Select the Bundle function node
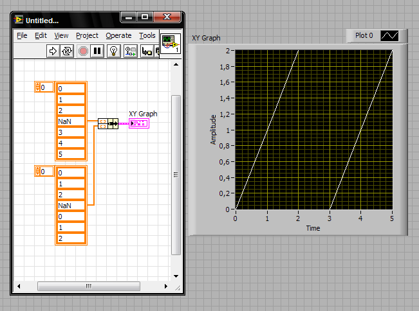419x311 pixels. [x=108, y=123]
